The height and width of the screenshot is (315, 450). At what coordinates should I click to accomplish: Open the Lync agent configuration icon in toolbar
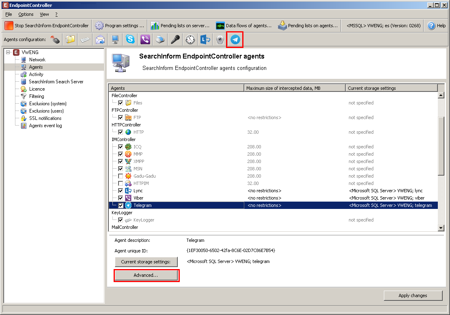(205, 39)
